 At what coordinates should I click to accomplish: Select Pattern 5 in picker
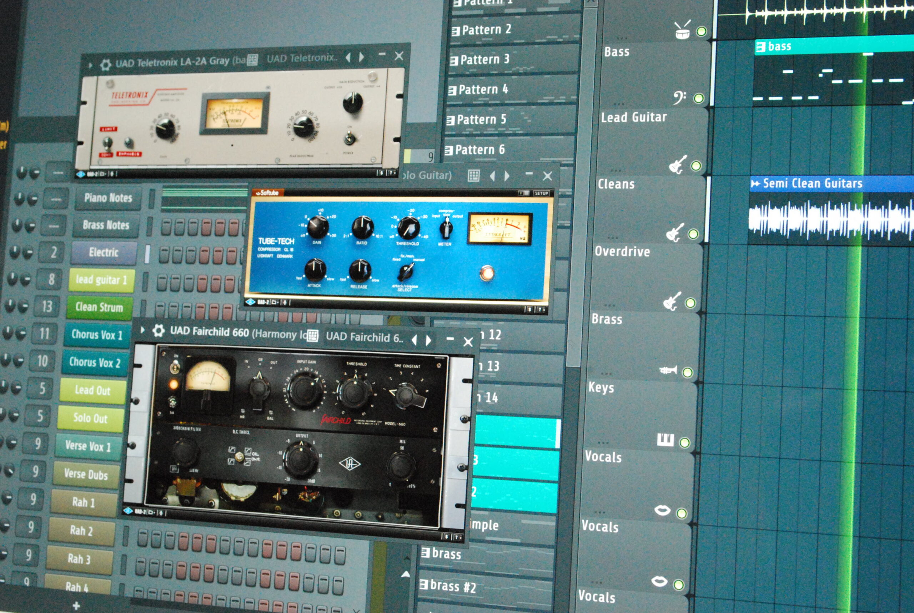tap(509, 120)
